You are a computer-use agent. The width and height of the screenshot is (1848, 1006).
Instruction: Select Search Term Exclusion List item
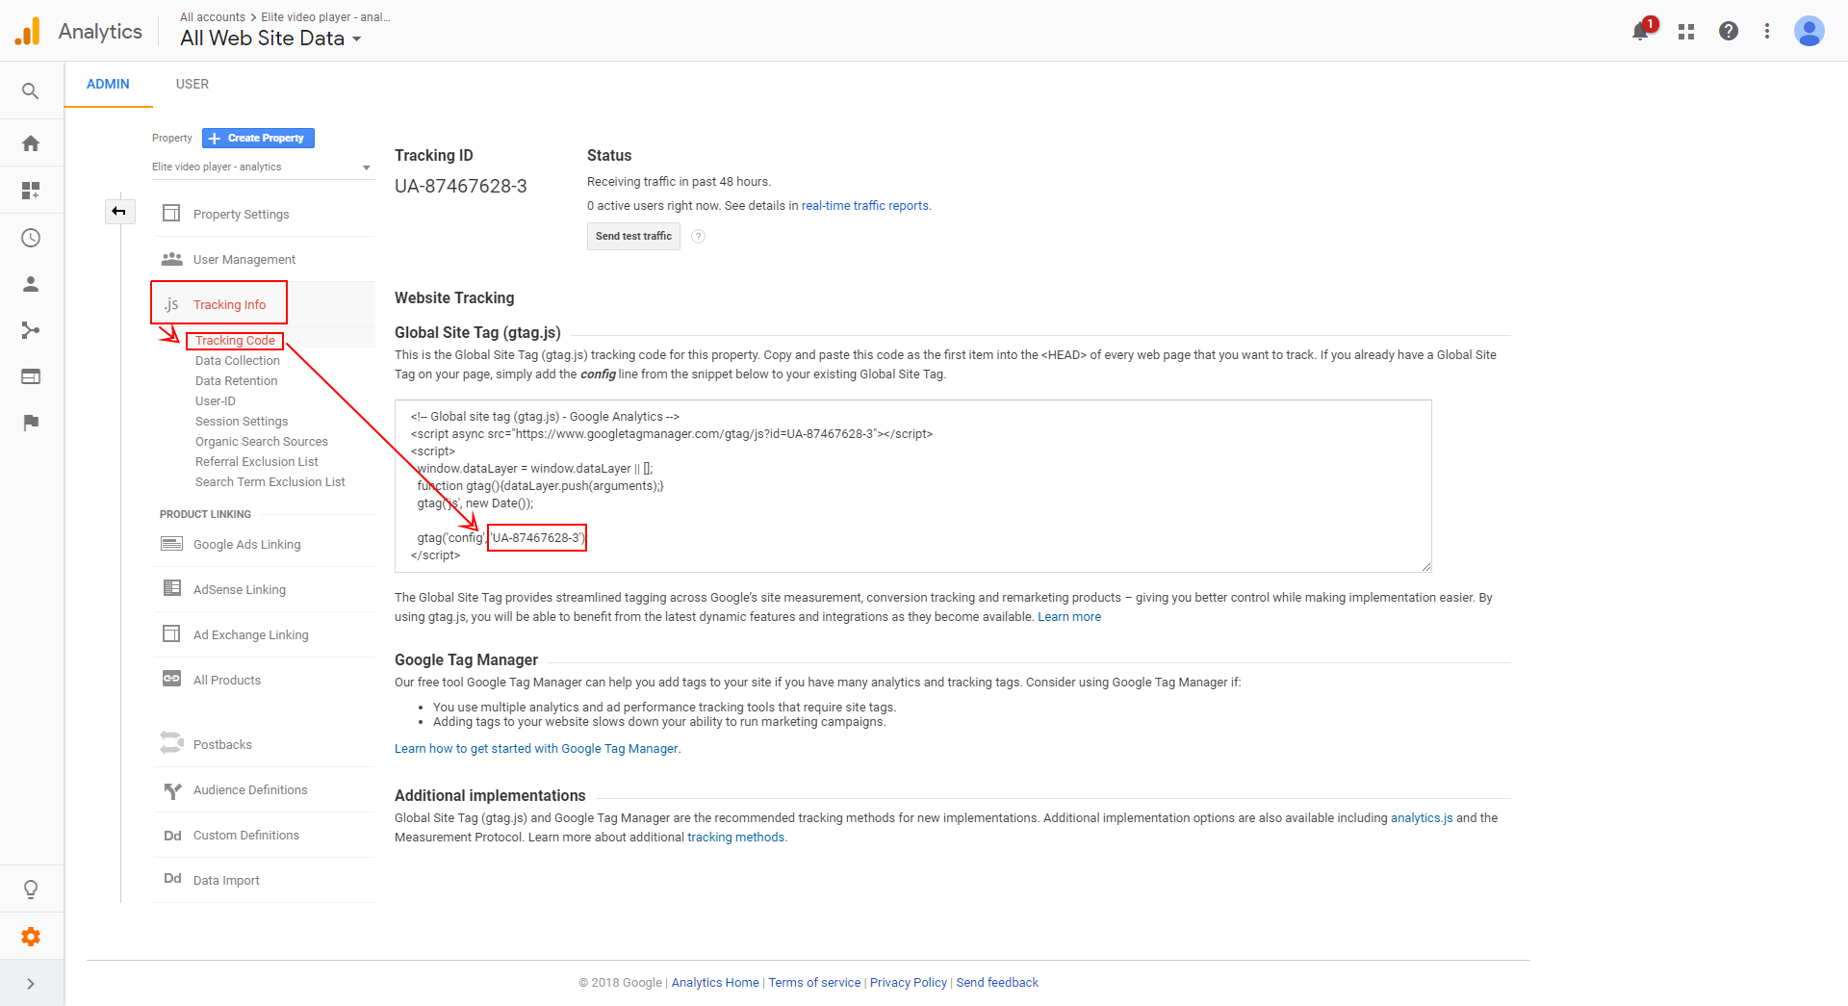(x=270, y=482)
